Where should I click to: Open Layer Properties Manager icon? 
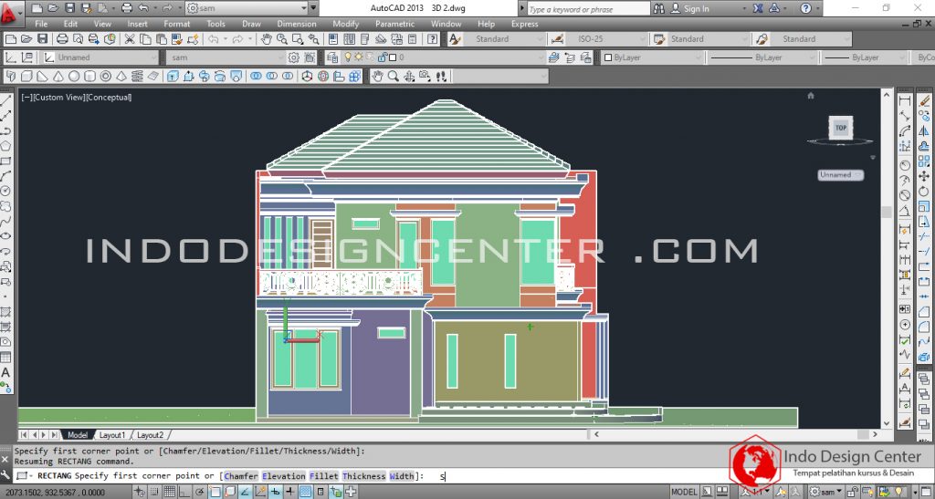pos(332,57)
